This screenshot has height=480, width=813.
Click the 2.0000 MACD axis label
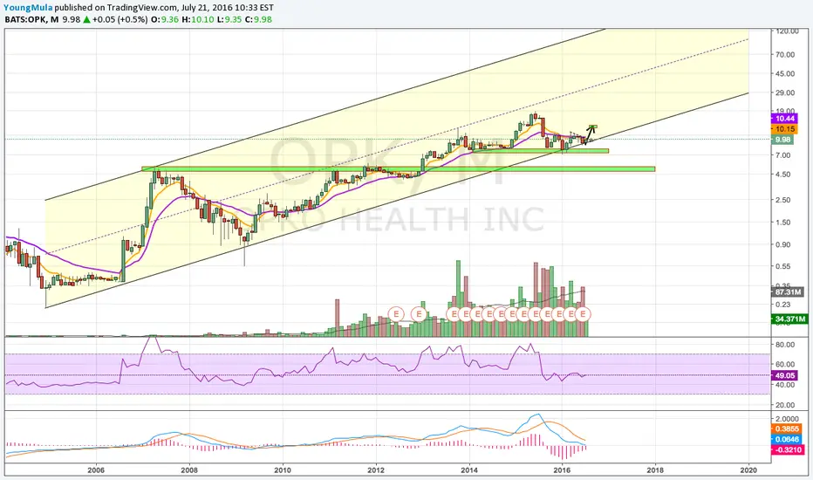(x=788, y=419)
